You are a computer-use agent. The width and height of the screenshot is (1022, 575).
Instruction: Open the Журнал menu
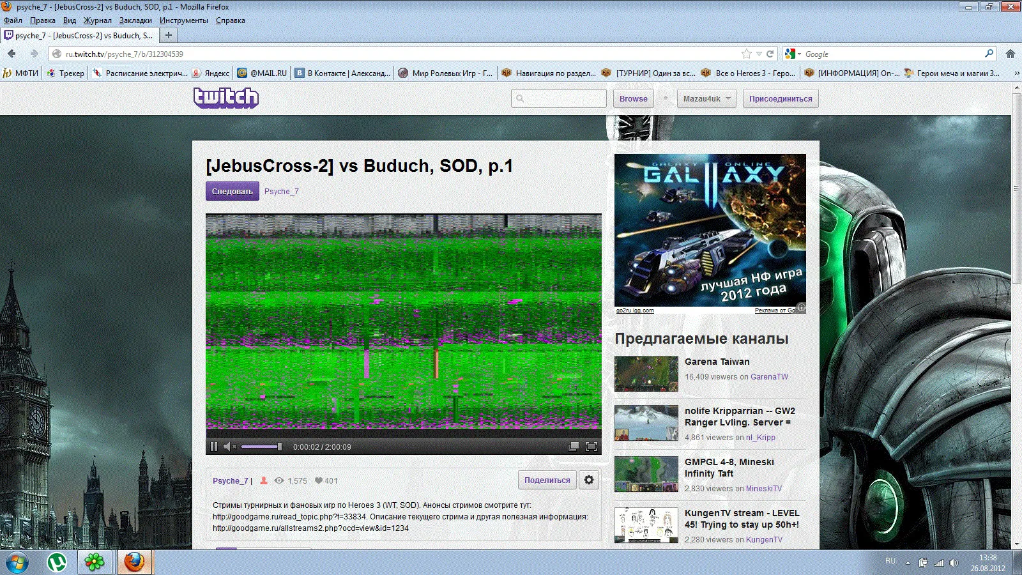(x=98, y=20)
